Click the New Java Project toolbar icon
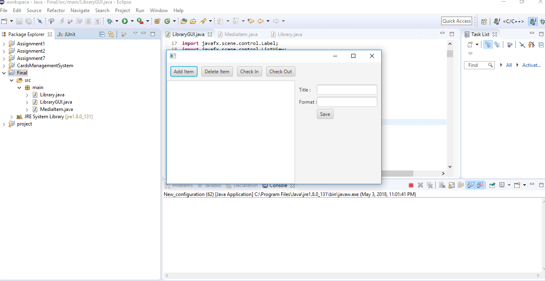 157,21
